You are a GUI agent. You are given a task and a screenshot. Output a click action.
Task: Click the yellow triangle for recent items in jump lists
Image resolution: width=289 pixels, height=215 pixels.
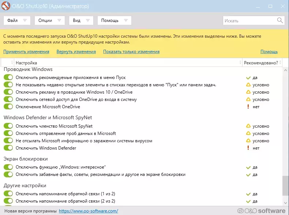248,85
